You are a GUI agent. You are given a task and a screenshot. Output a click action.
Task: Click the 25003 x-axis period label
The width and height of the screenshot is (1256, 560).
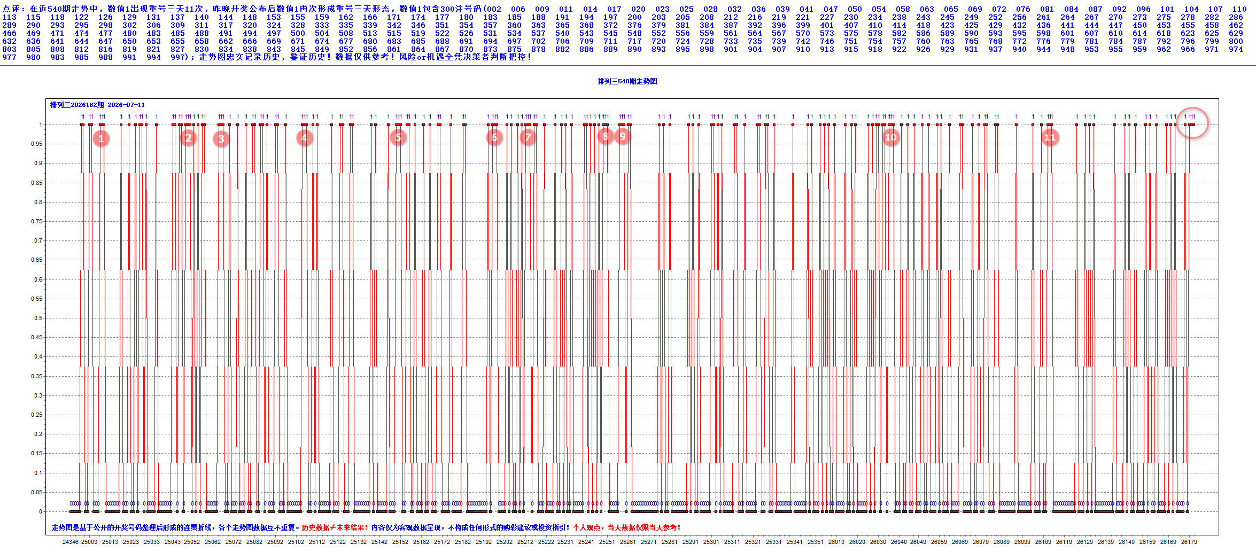click(89, 542)
